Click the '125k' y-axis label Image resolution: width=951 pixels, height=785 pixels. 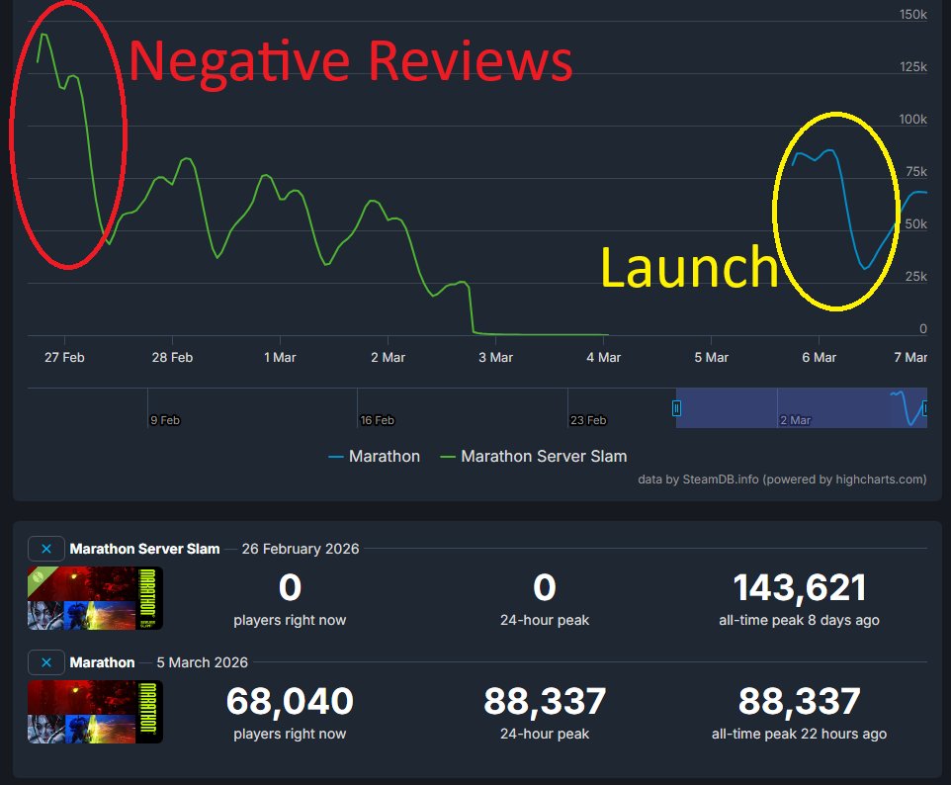coord(913,66)
